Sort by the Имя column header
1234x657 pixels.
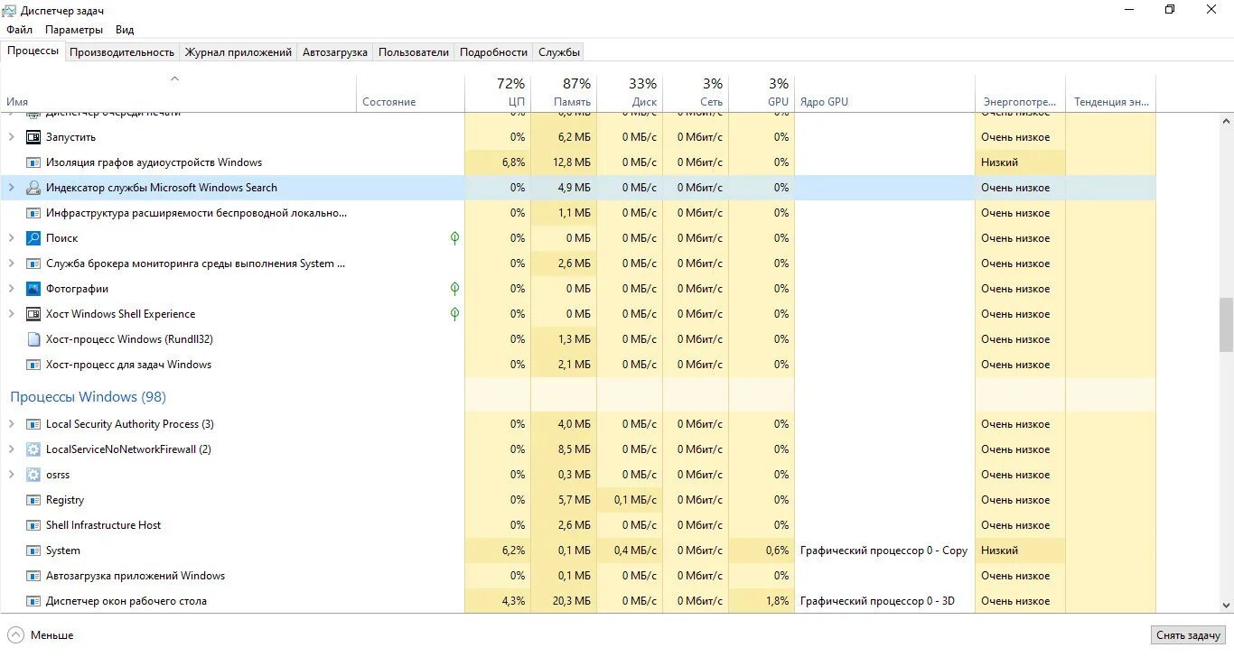pos(178,92)
